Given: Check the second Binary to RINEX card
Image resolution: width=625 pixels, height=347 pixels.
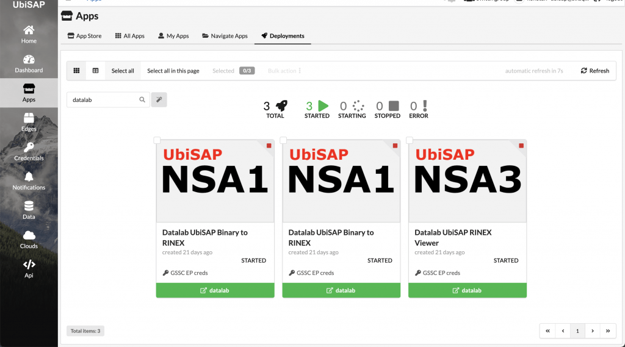Looking at the screenshot, I should click(x=283, y=140).
